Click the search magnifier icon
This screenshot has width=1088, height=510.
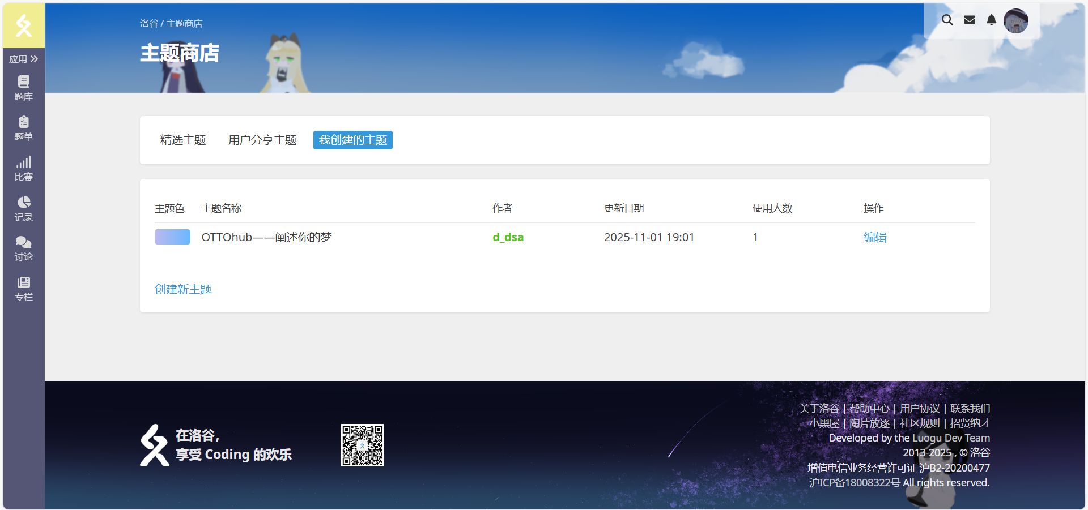(947, 20)
